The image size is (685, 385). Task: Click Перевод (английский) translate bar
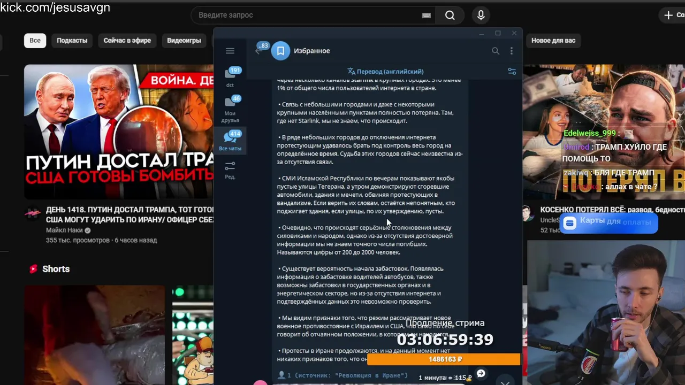pyautogui.click(x=385, y=71)
